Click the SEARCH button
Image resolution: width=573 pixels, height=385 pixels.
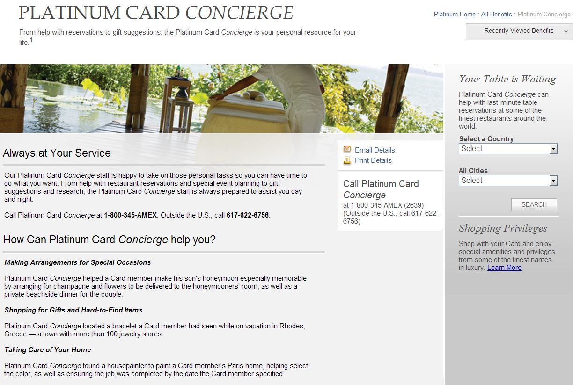[534, 204]
